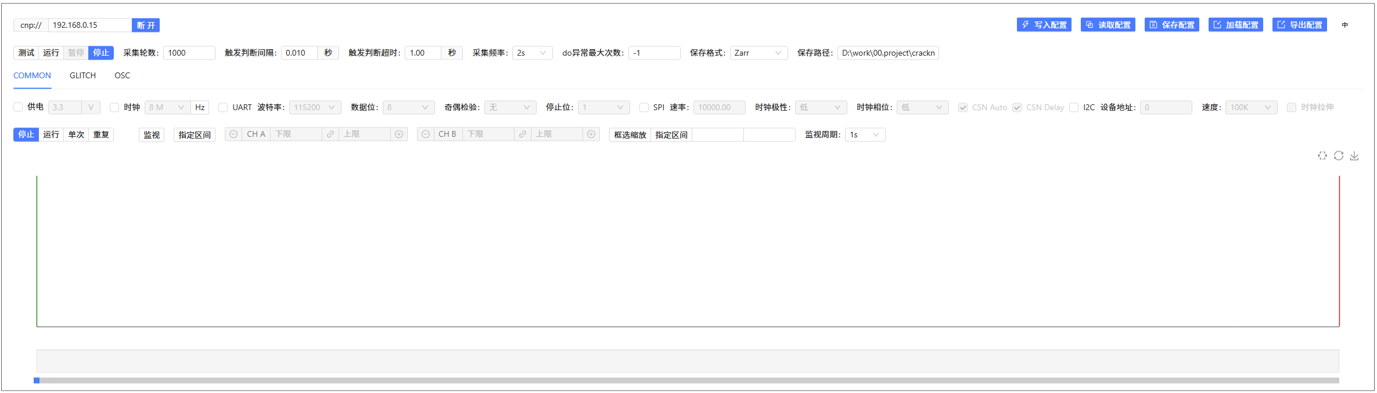Click the refresh icon above chart
This screenshot has height=393, width=1377.
(1339, 155)
